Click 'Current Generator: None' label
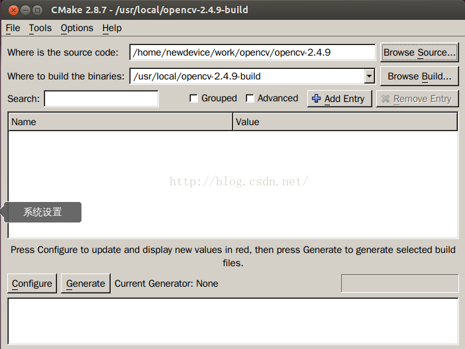The width and height of the screenshot is (465, 349). pyautogui.click(x=166, y=283)
